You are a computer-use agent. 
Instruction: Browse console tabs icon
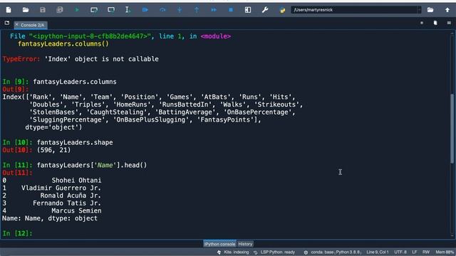6,23
